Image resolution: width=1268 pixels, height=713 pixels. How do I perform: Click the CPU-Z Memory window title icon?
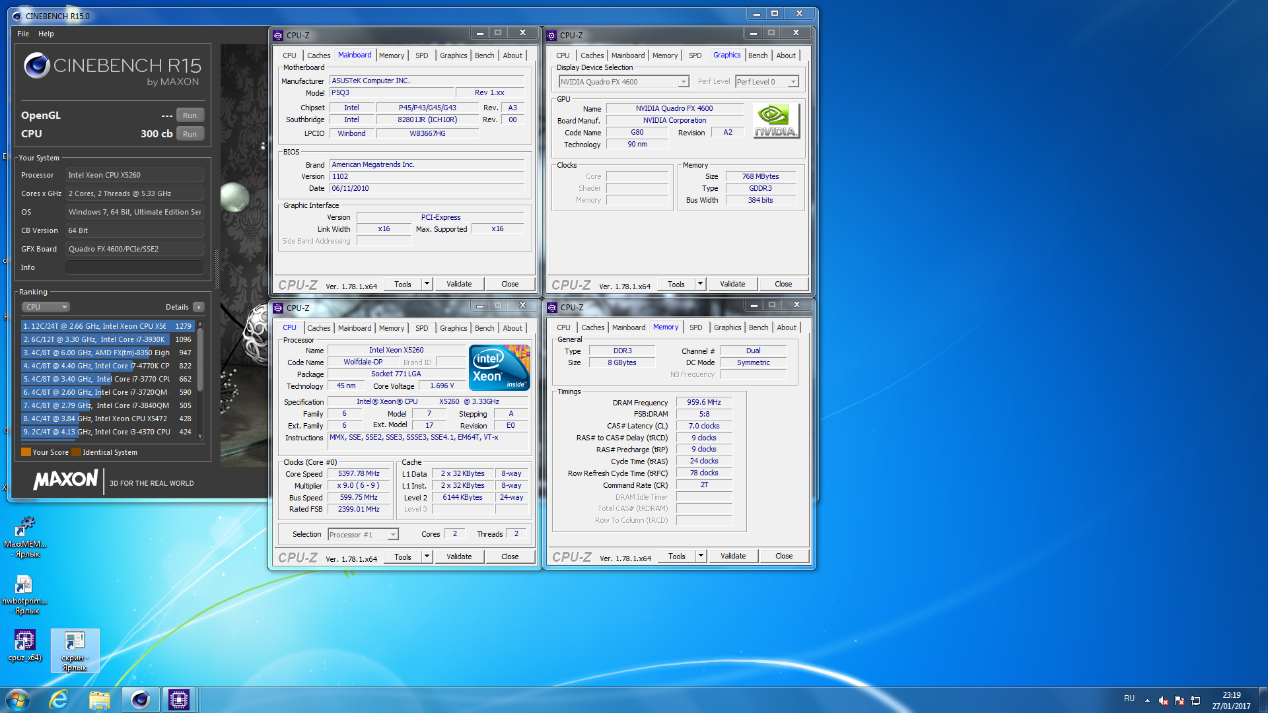point(552,308)
